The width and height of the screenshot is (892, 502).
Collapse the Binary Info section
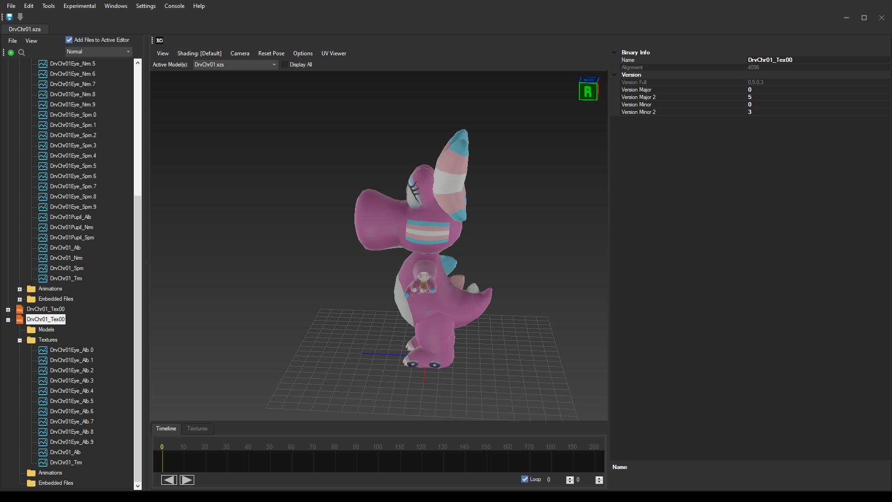coord(615,52)
